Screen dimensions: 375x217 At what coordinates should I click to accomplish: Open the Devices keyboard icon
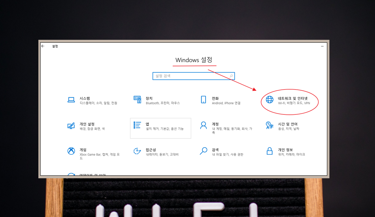pos(137,100)
